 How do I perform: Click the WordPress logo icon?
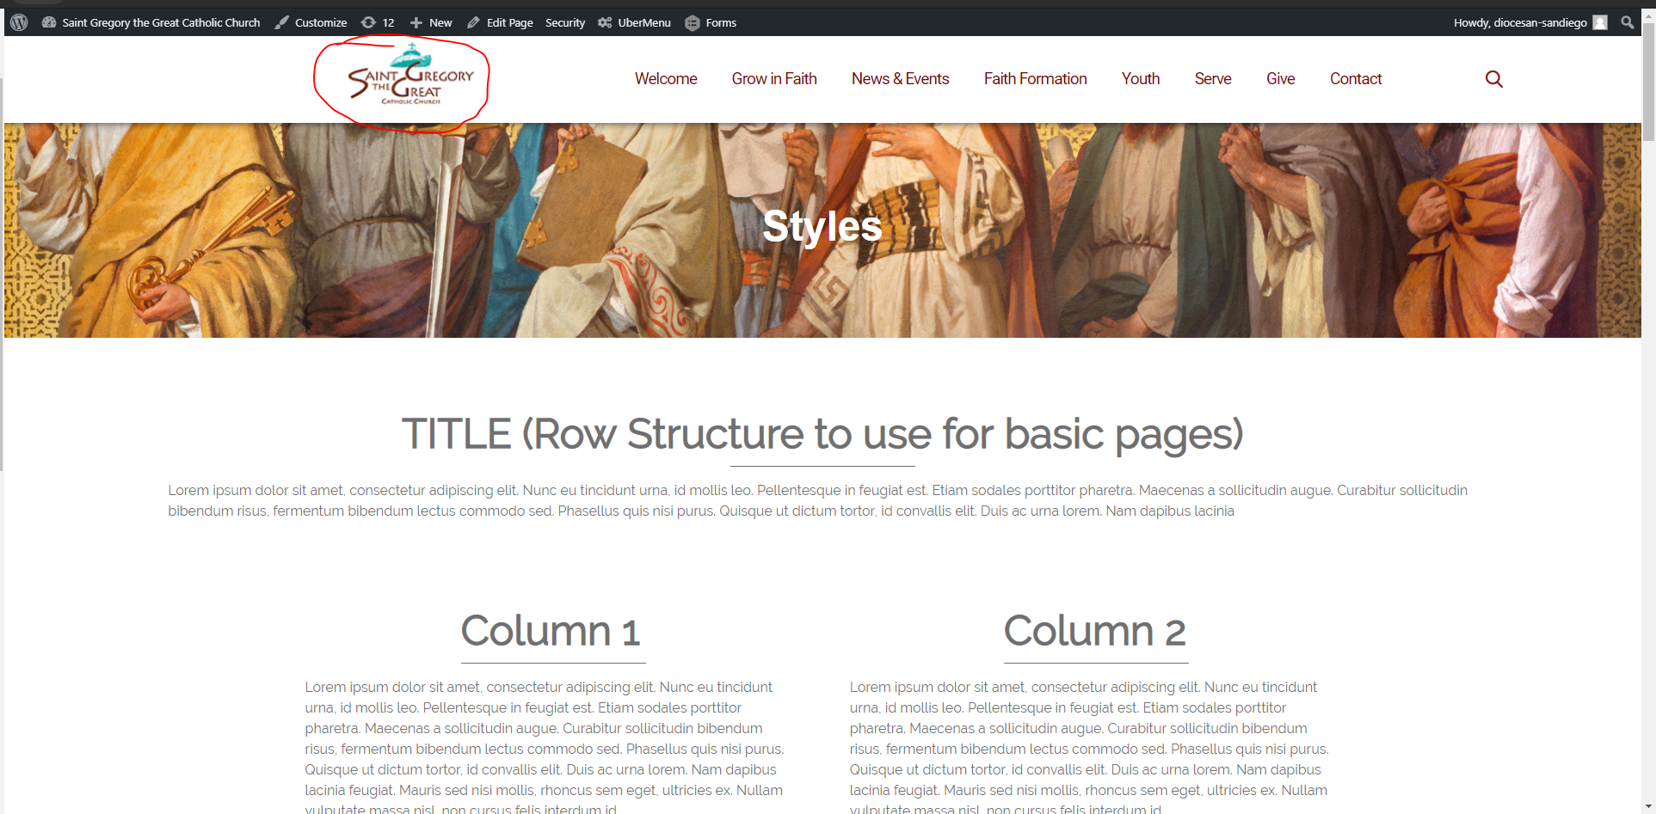pos(19,22)
